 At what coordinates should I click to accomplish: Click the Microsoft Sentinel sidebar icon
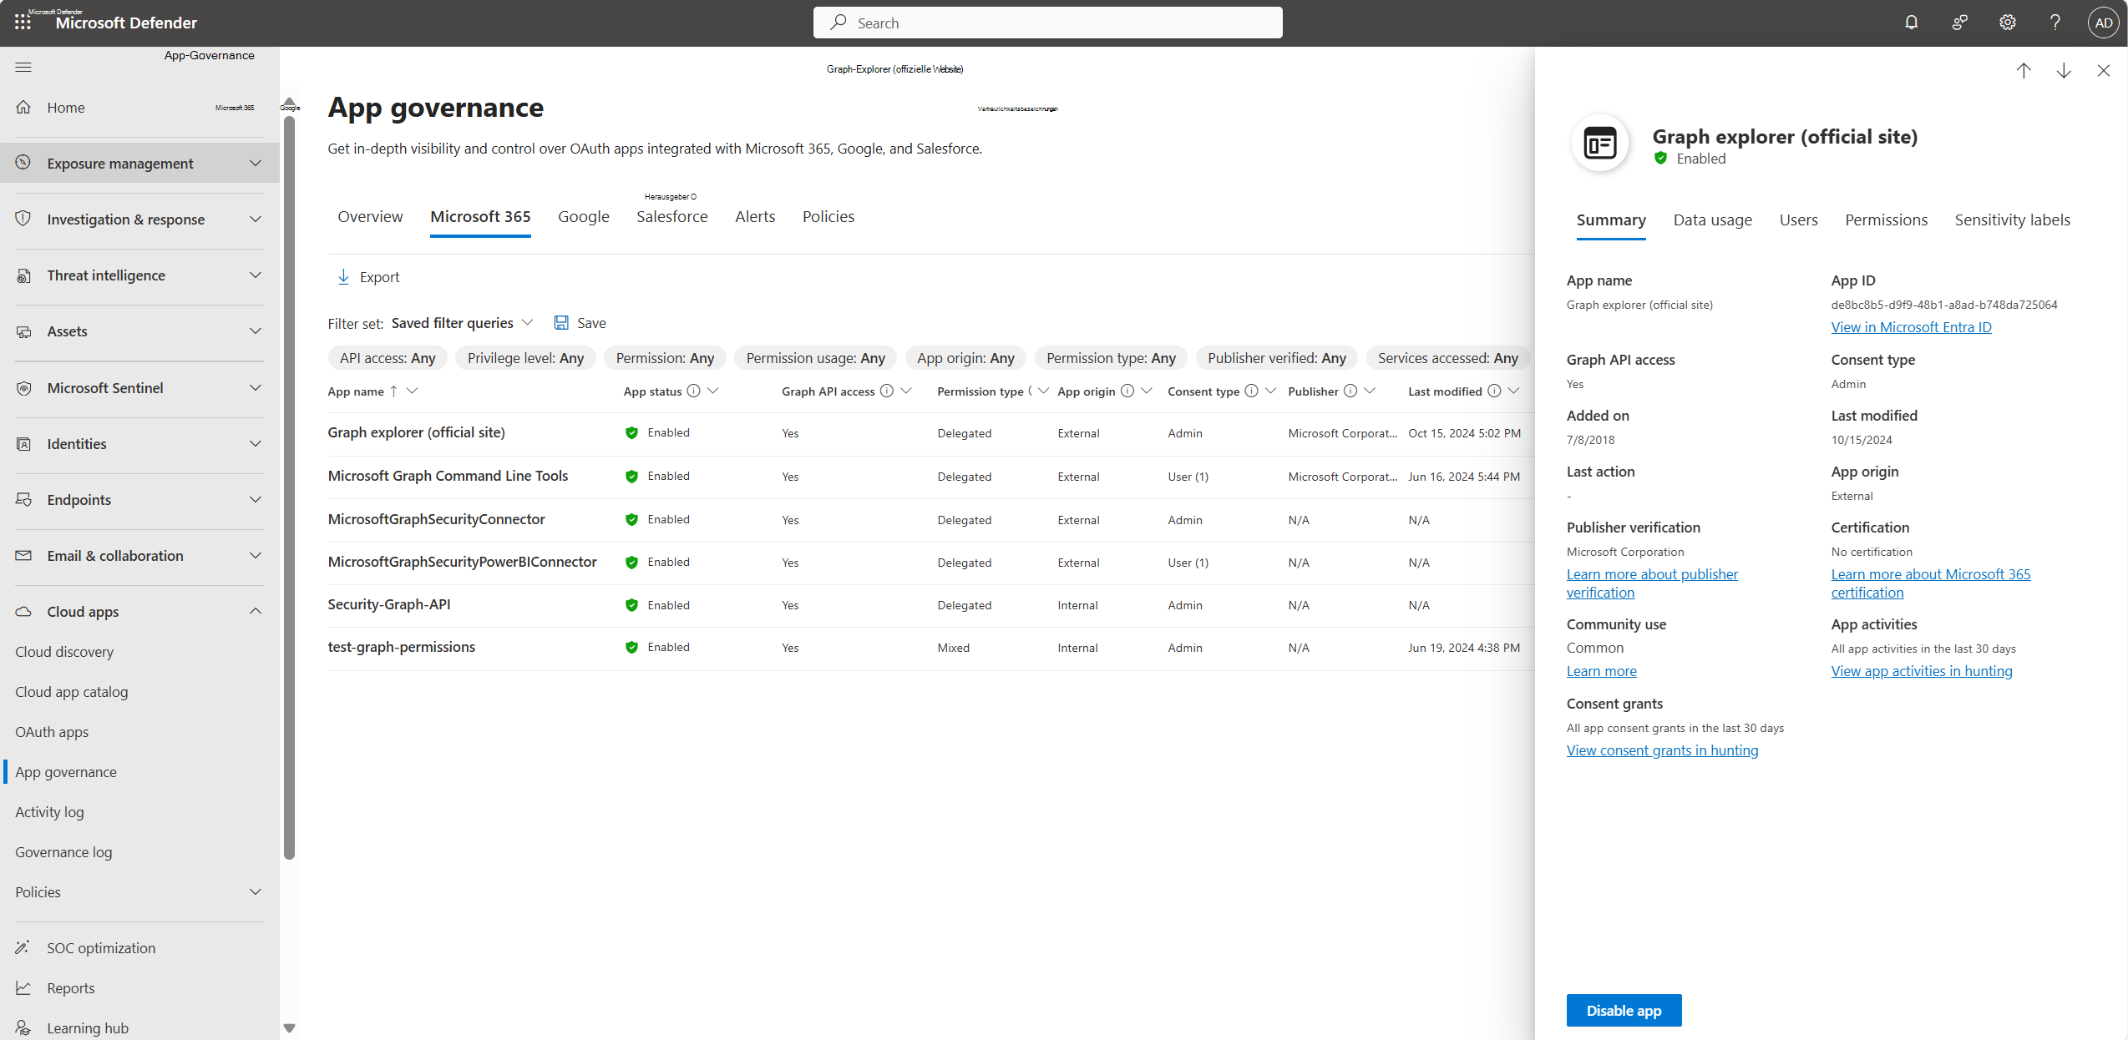pyautogui.click(x=24, y=388)
